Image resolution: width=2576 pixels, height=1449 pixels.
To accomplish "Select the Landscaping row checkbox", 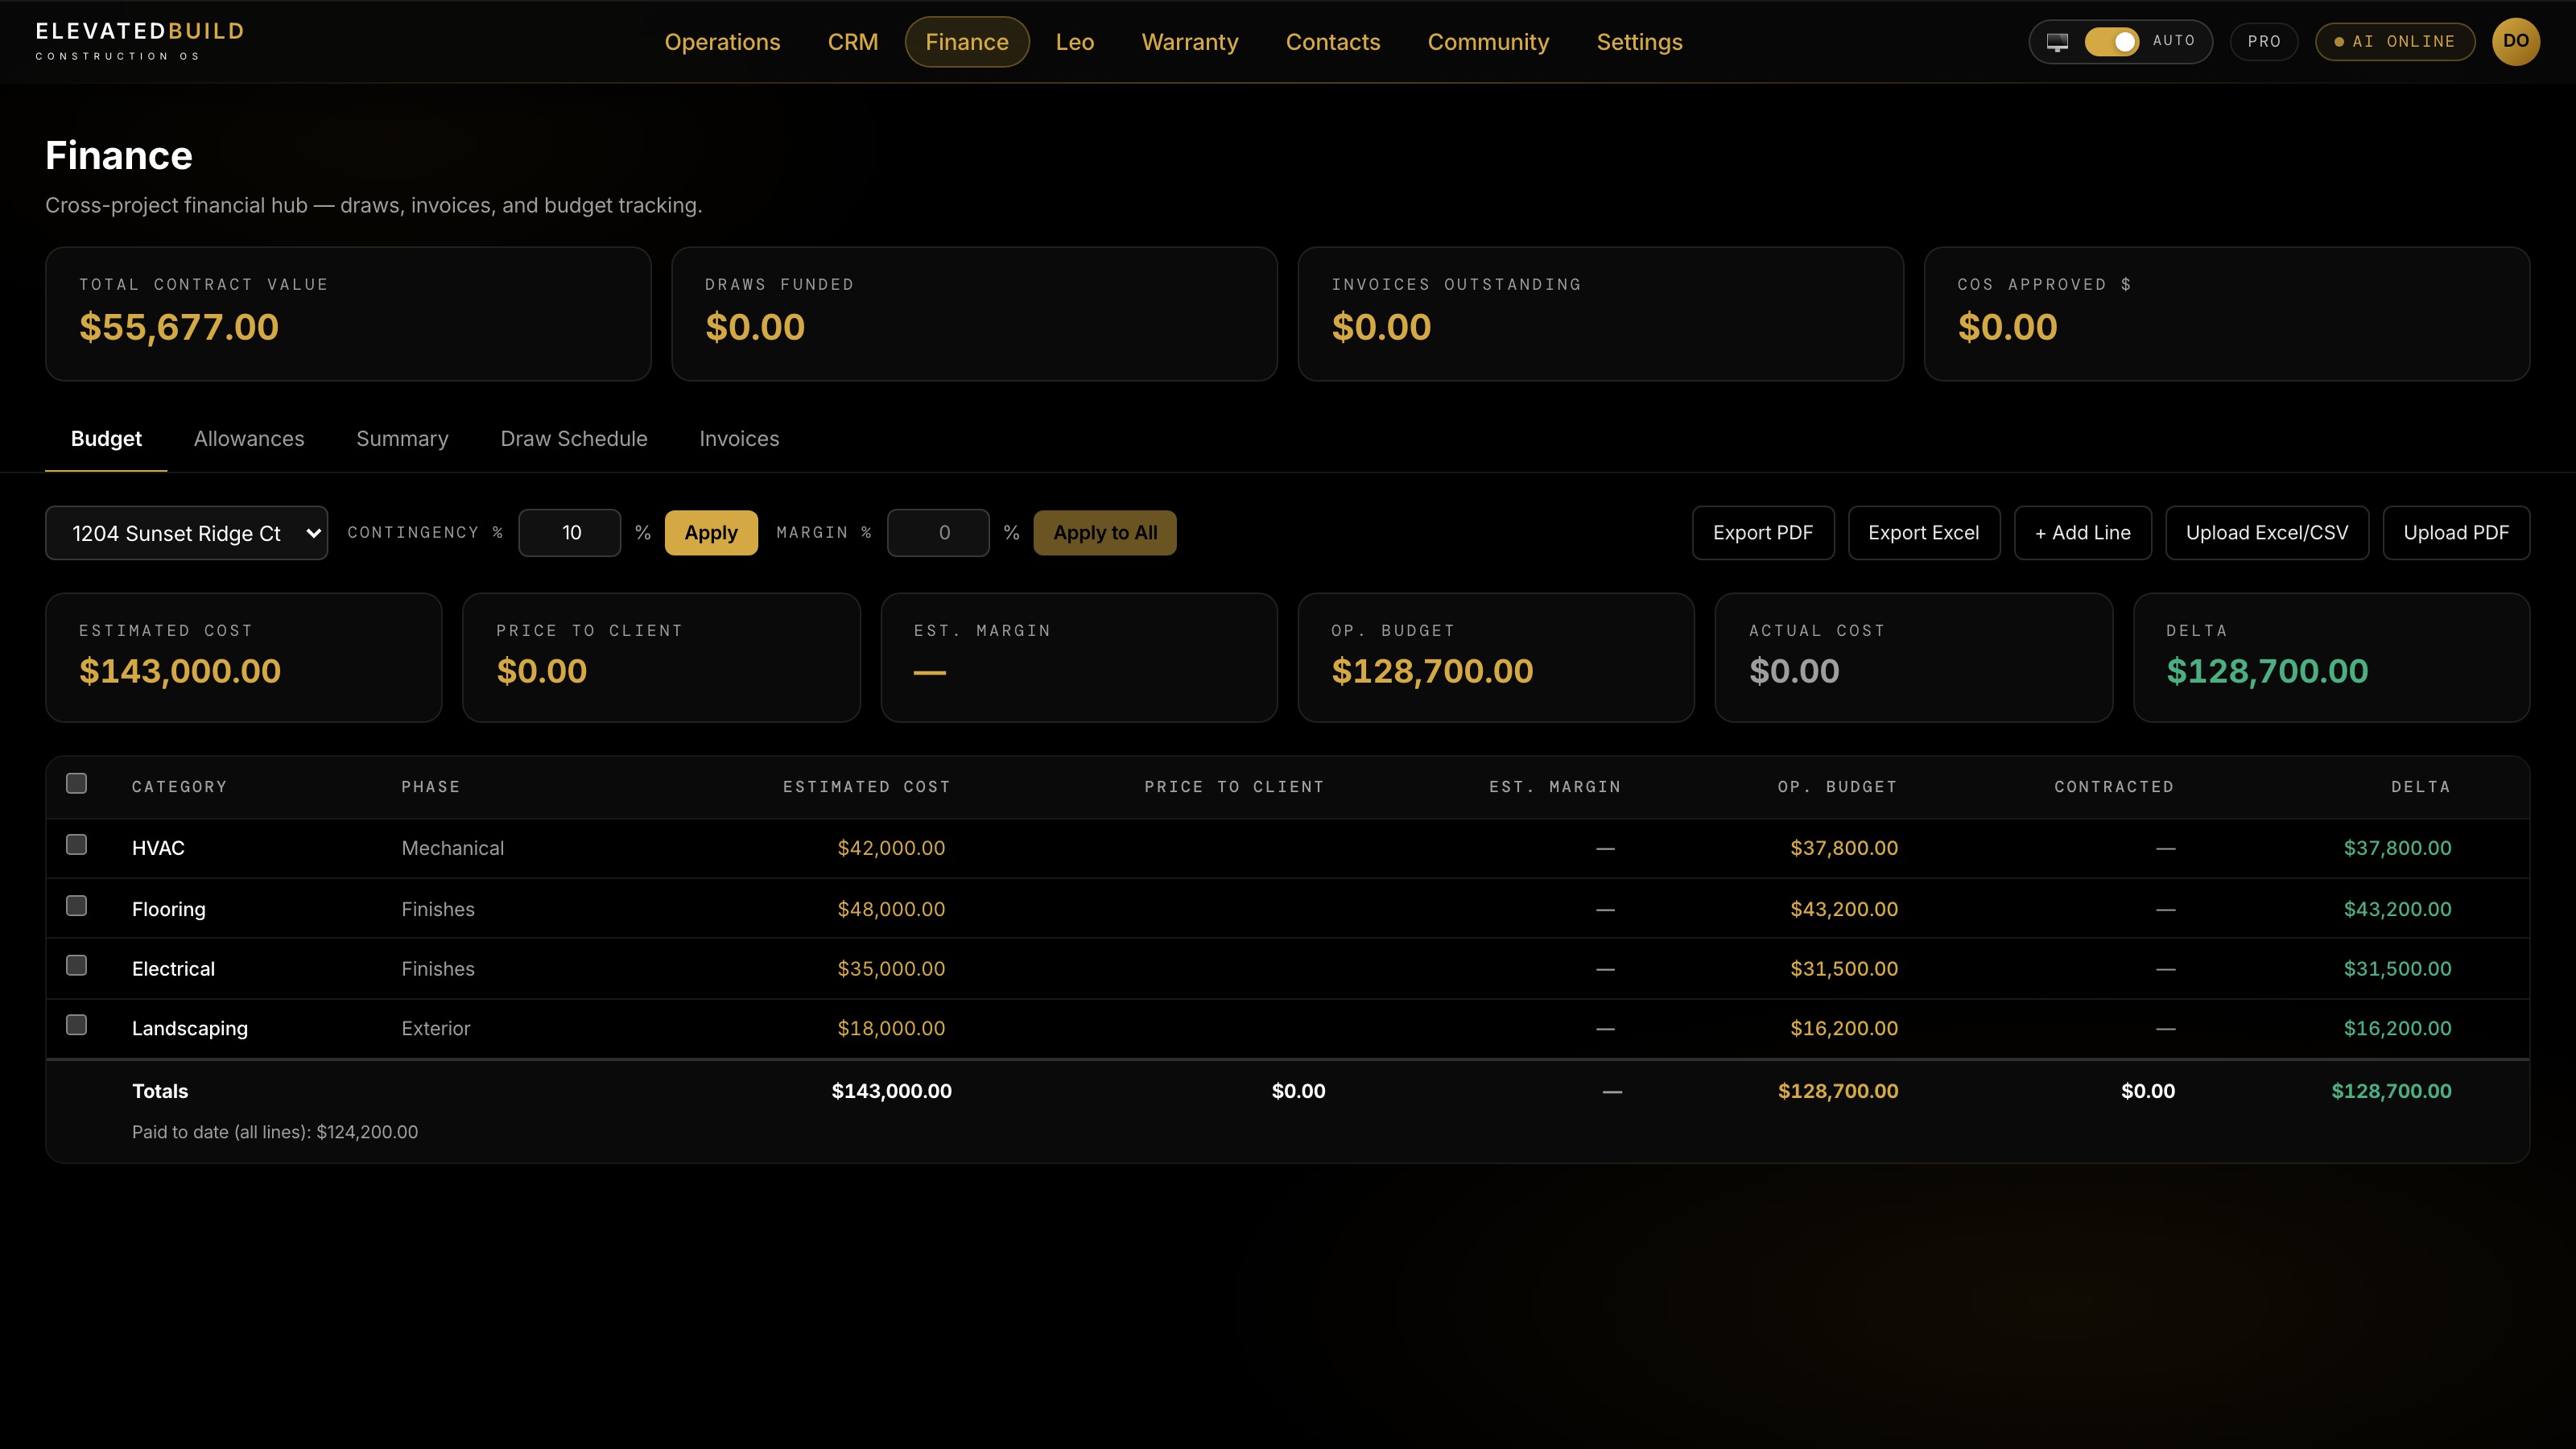I will coord(76,1025).
